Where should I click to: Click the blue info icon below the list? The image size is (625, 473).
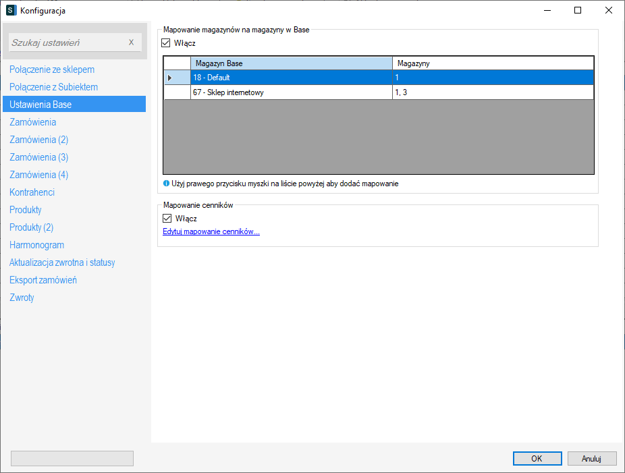pos(166,183)
